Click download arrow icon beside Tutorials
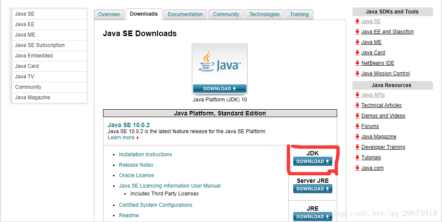 pyautogui.click(x=358, y=158)
